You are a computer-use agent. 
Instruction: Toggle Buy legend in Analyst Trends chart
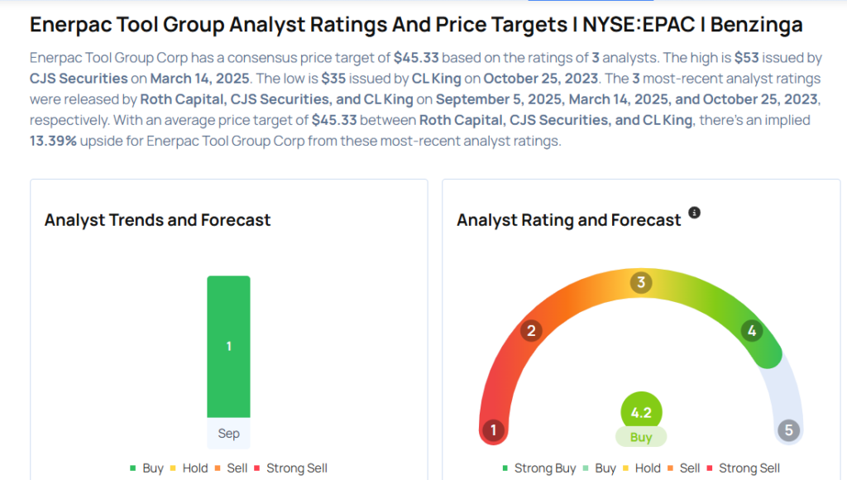click(146, 468)
